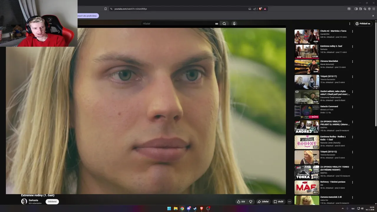Click the YouTube magnifier search button
Image resolution: width=377 pixels, height=212 pixels.
(224, 24)
